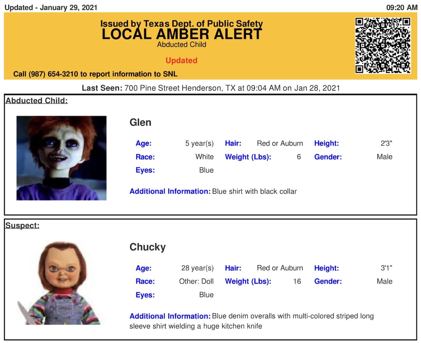Click Glen's weight value '6'
The height and width of the screenshot is (343, 421).
click(x=299, y=157)
